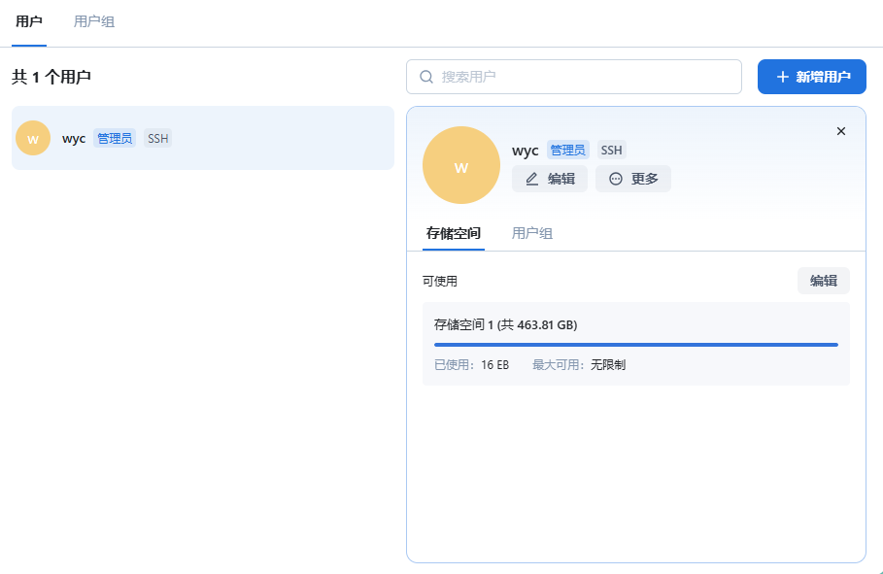The image size is (883, 574).
Task: Select the wyc user row avatar
Action: pos(33,138)
